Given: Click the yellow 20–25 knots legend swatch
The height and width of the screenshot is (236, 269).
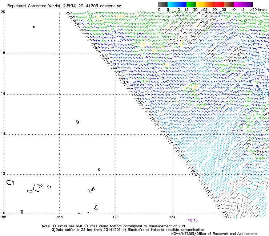Looking at the screenshot, I should pos(201,4).
